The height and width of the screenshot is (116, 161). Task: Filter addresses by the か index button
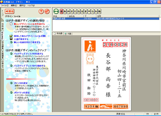pos(69,11)
